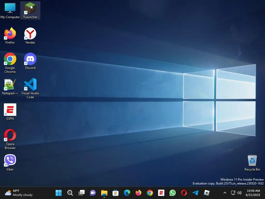The height and width of the screenshot is (199, 265).
Task: Select the Yandex browser desktop shortcut
Action: [30, 36]
